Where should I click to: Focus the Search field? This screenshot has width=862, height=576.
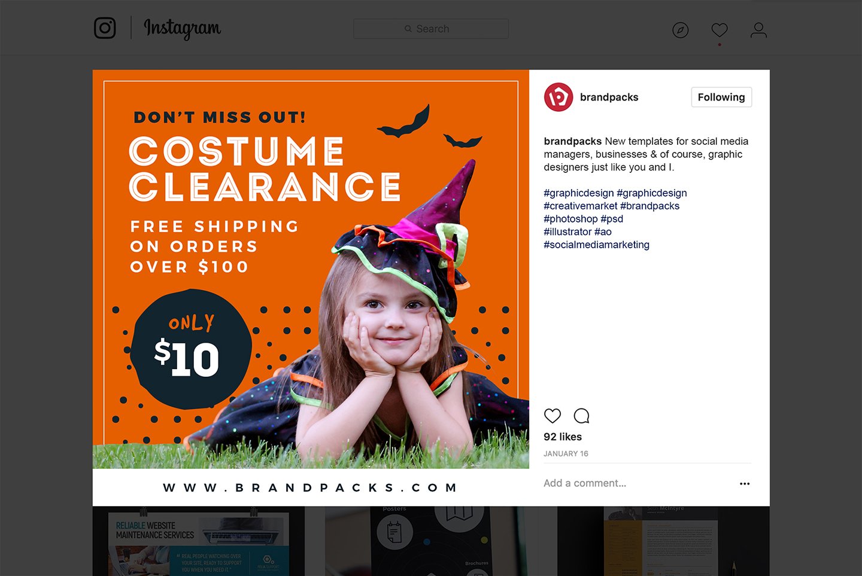coord(431,29)
